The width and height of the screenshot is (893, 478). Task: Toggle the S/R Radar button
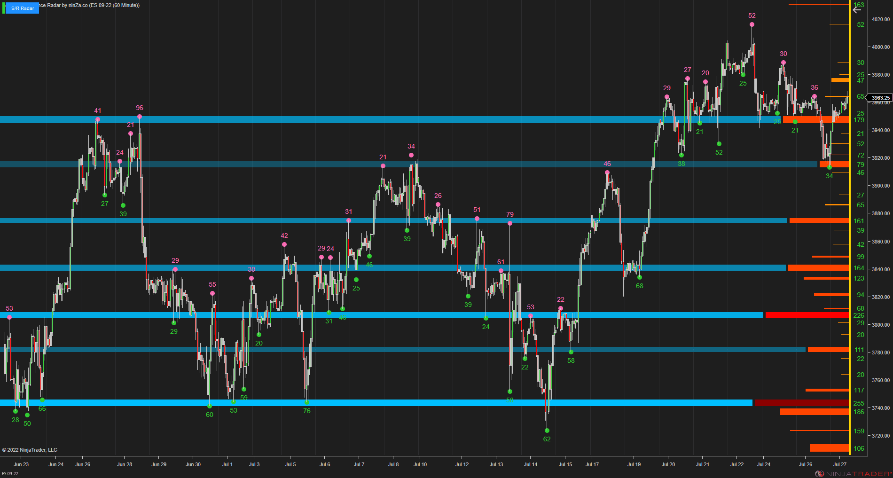[x=23, y=8]
